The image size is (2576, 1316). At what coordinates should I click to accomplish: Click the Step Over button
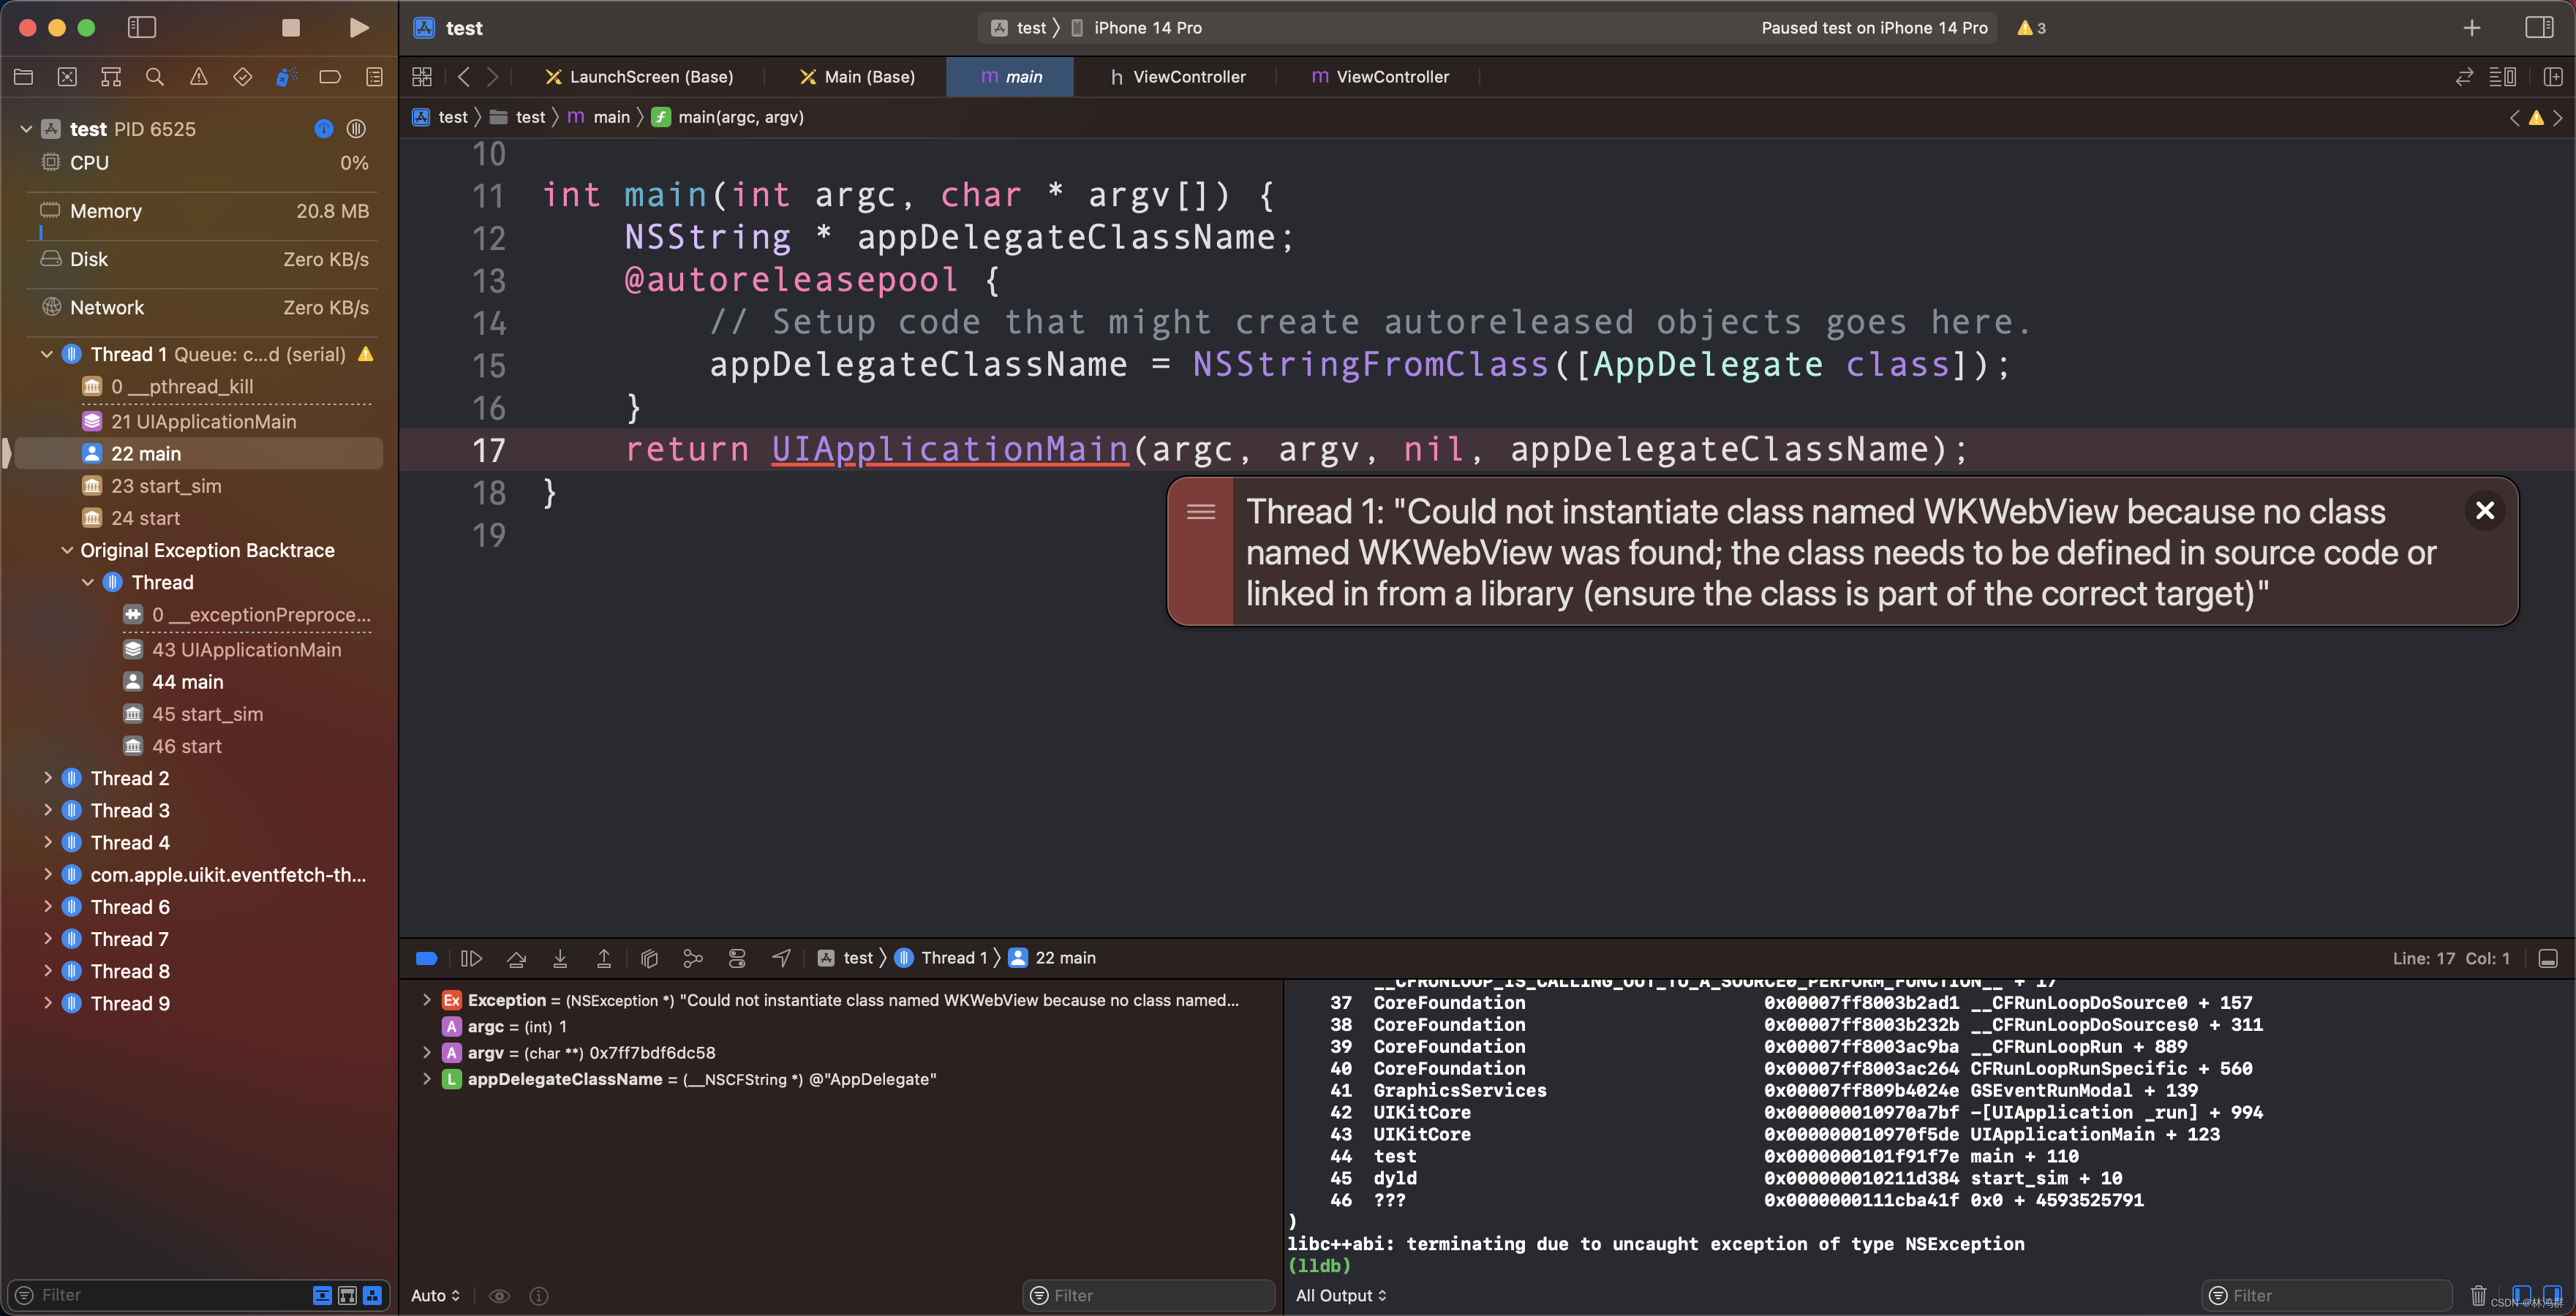(x=516, y=958)
